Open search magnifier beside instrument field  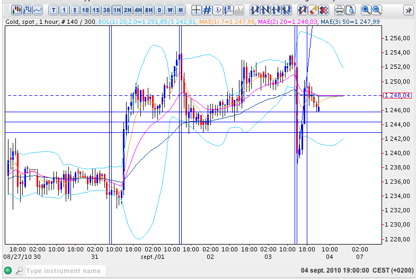click(19, 271)
